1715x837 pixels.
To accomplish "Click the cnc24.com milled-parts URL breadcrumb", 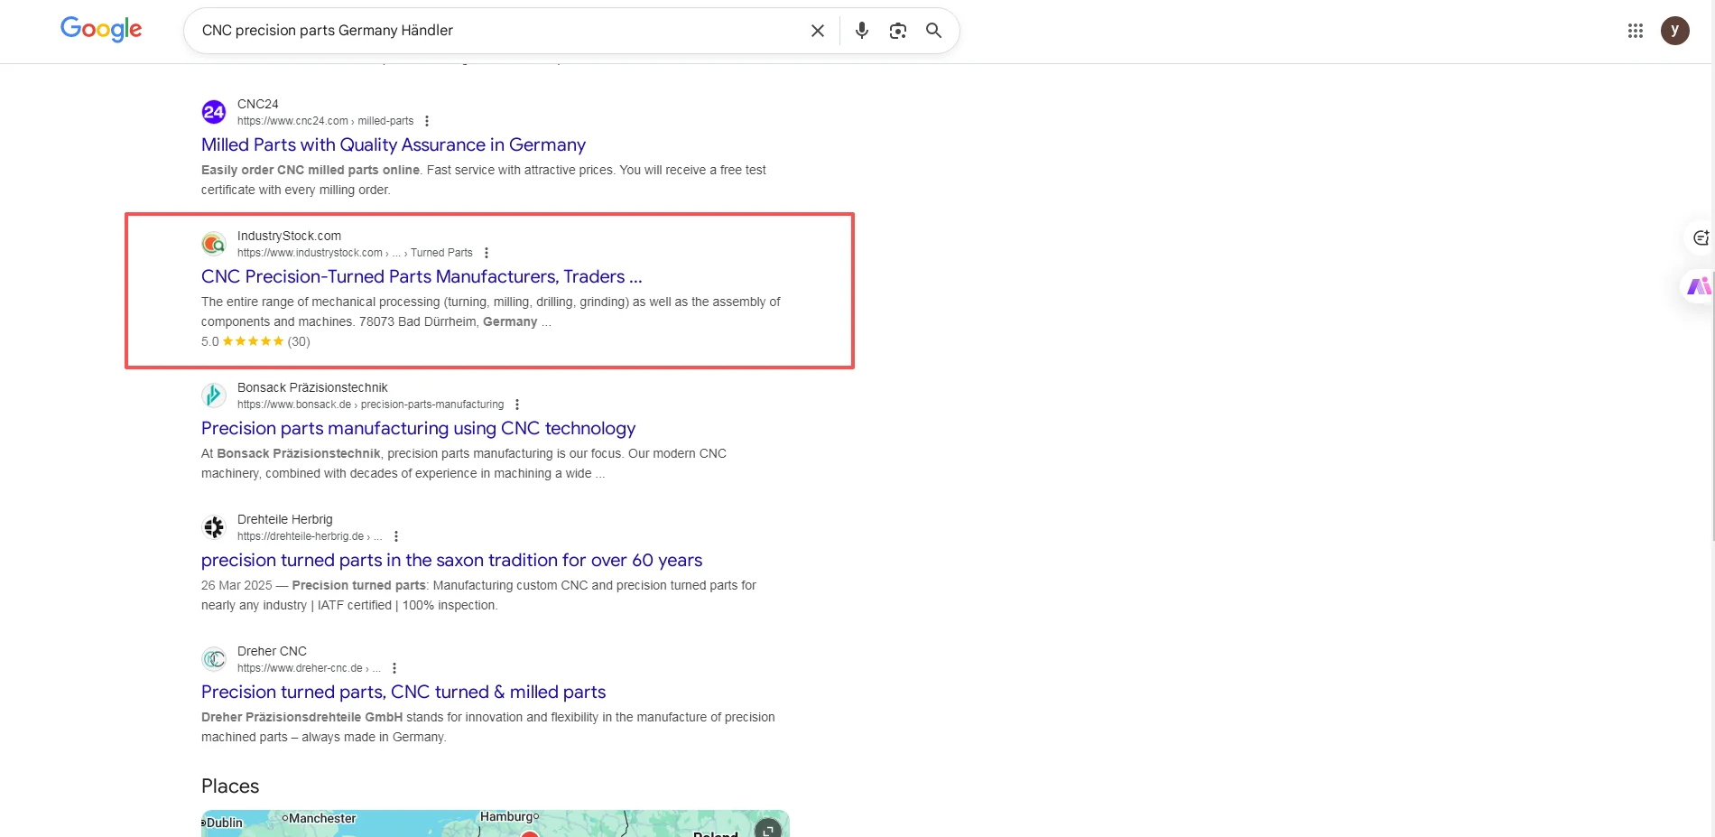I will [325, 121].
